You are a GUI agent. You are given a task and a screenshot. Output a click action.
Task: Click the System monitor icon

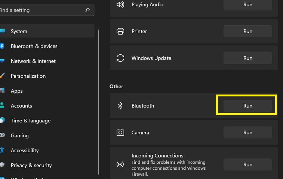2,31
